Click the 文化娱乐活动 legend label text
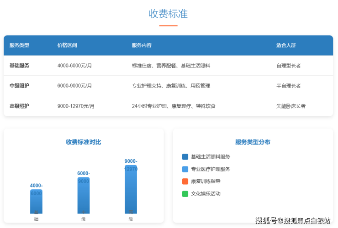Image resolution: width=338 pixels, height=228 pixels. tap(206, 194)
